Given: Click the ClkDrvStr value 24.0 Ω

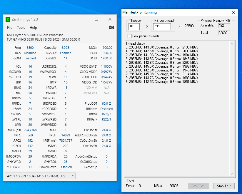Looking at the screenshot, I should (106, 130).
